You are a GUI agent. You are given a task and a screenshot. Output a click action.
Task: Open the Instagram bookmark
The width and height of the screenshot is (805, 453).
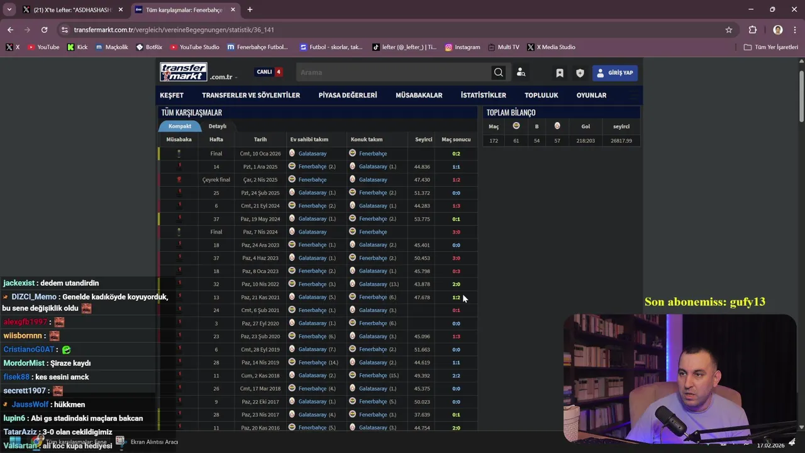462,47
